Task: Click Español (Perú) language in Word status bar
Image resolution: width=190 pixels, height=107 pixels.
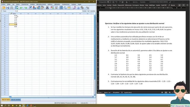Action: (128, 92)
